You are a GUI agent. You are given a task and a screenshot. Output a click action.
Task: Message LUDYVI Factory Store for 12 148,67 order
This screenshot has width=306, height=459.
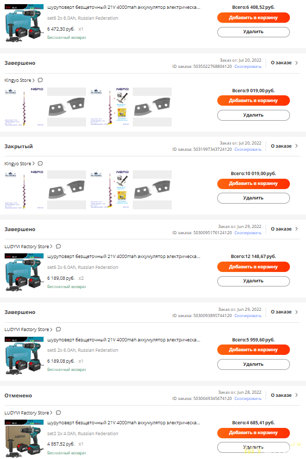pyautogui.click(x=58, y=247)
